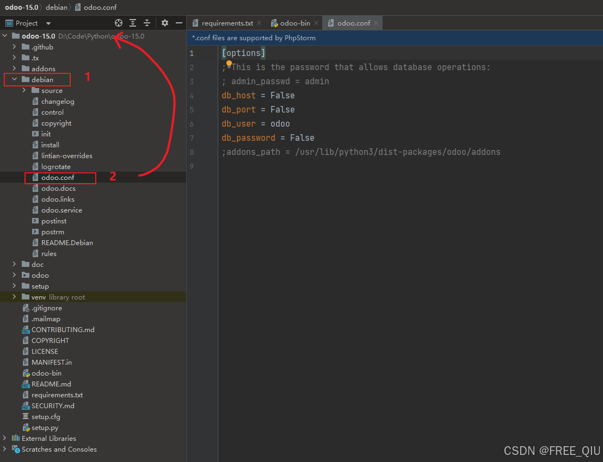This screenshot has height=462, width=603.
Task: Select the .mailmap file
Action: [46, 319]
